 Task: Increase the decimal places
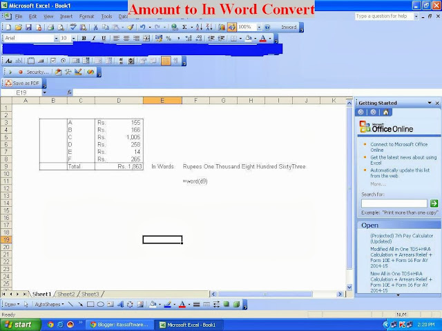coord(189,39)
